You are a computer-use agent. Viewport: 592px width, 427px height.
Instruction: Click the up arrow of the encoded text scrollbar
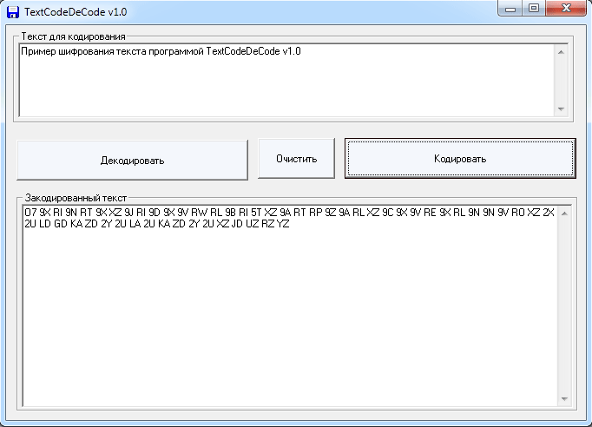point(565,213)
